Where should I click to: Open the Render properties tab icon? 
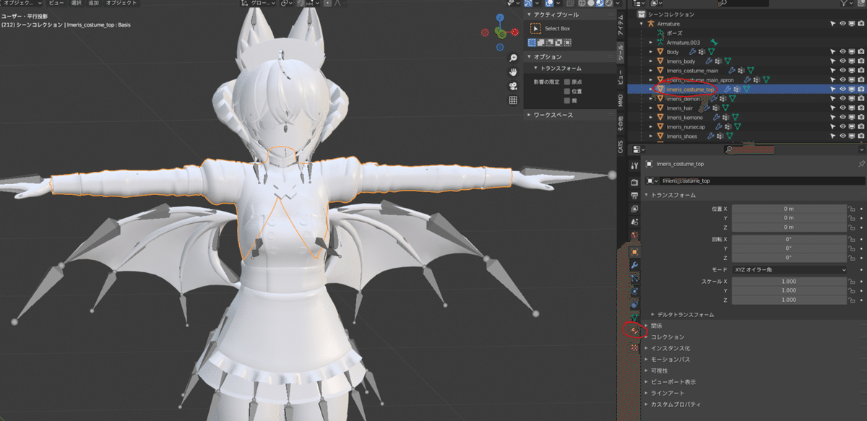tap(634, 183)
